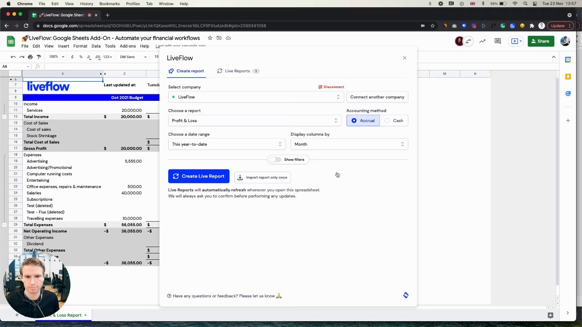582x327 pixels.
Task: Open Google Tasks in side panel
Action: click(x=568, y=94)
